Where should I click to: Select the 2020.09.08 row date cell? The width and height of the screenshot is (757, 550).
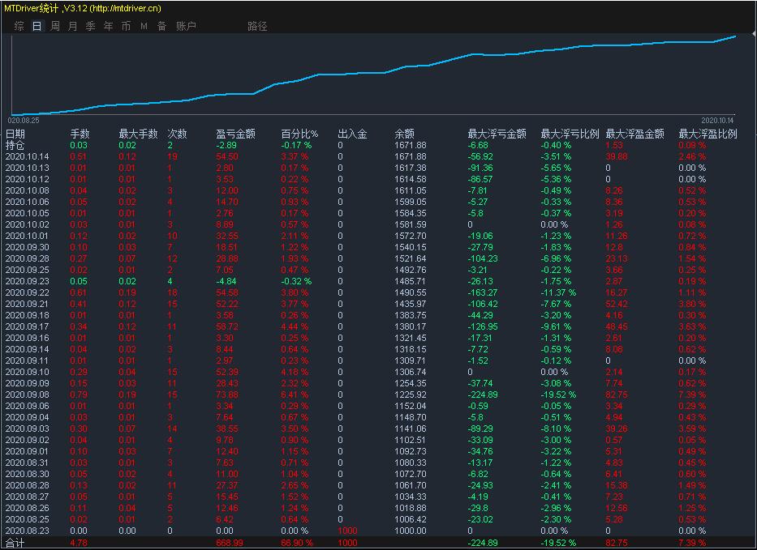27,394
